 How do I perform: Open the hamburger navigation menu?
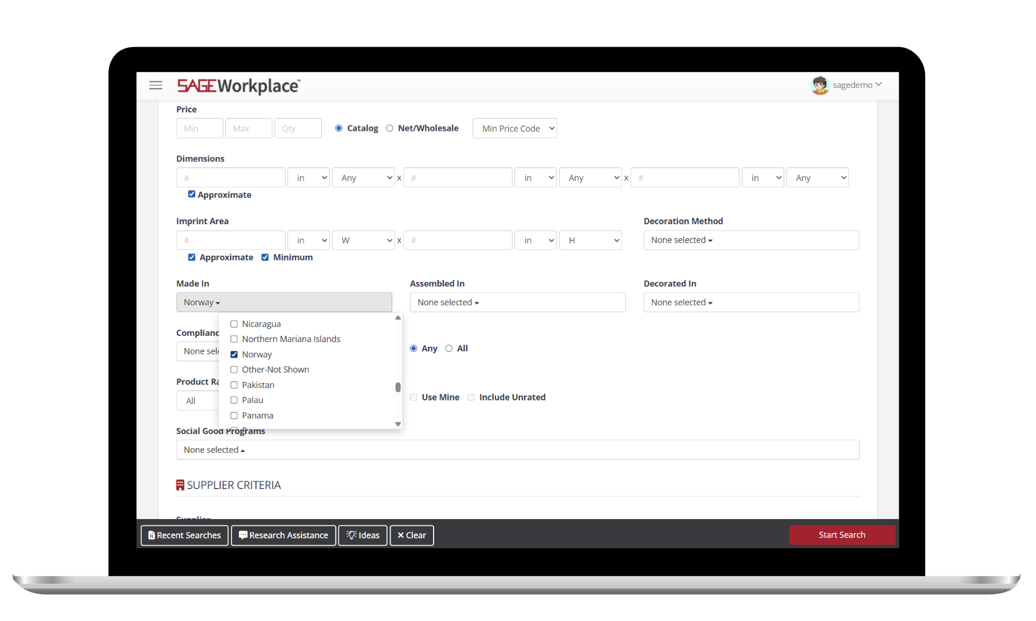(155, 85)
